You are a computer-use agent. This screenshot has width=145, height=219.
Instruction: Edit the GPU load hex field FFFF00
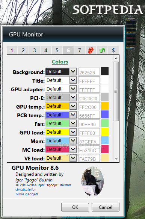tap(89, 132)
